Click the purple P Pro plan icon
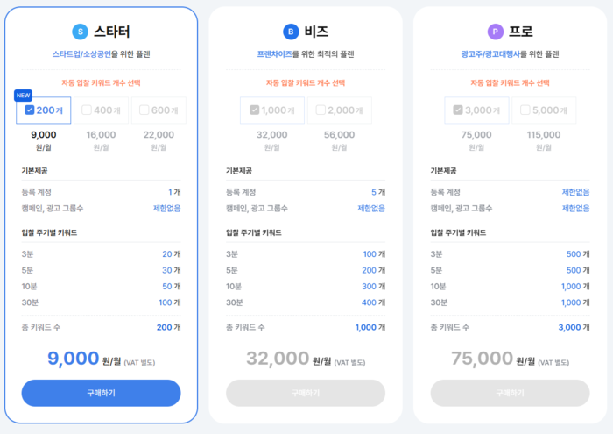 496,32
